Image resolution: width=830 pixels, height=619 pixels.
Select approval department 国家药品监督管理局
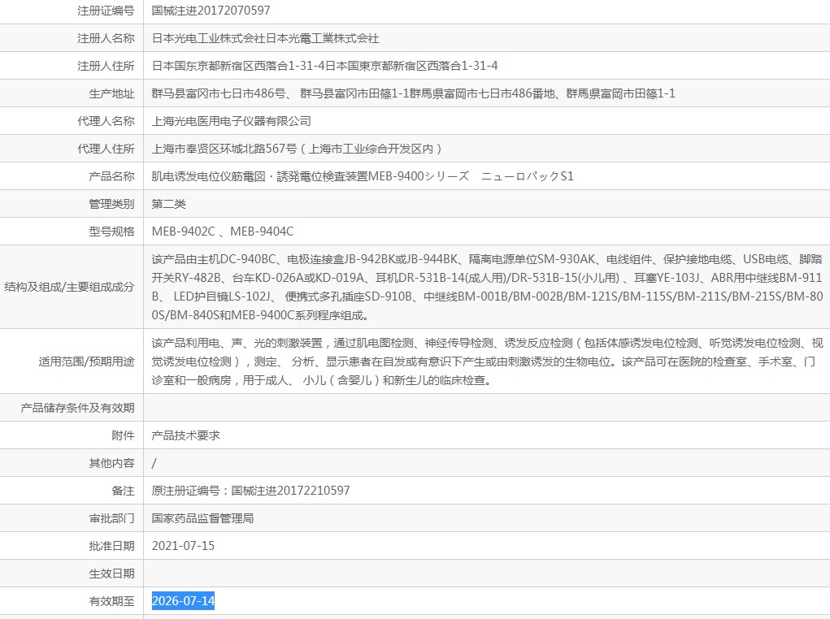[202, 518]
